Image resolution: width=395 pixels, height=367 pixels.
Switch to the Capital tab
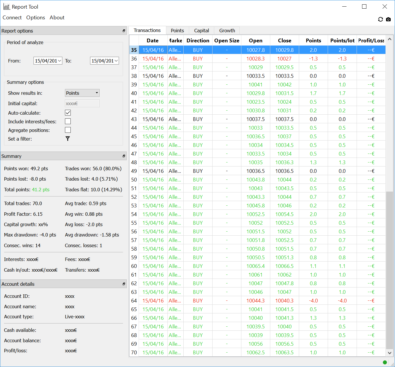coord(201,31)
